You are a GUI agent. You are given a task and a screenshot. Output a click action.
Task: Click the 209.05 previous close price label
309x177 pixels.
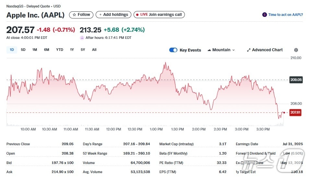(x=296, y=80)
